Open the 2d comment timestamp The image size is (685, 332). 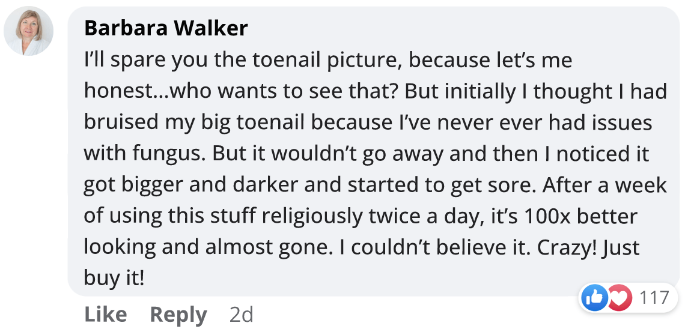click(x=241, y=315)
